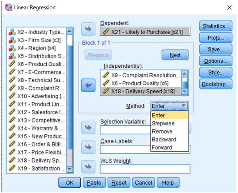238x193 pixels.
Task: Click inside the WLS Weight field
Action: (x=145, y=169)
